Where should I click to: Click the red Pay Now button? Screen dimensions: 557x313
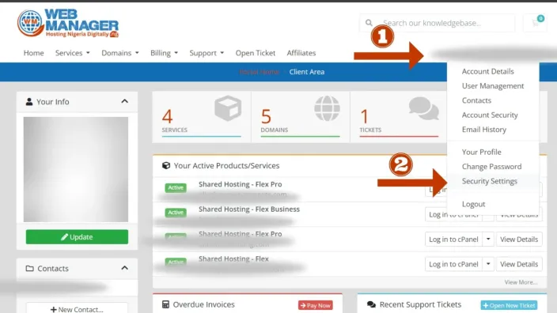click(x=316, y=305)
